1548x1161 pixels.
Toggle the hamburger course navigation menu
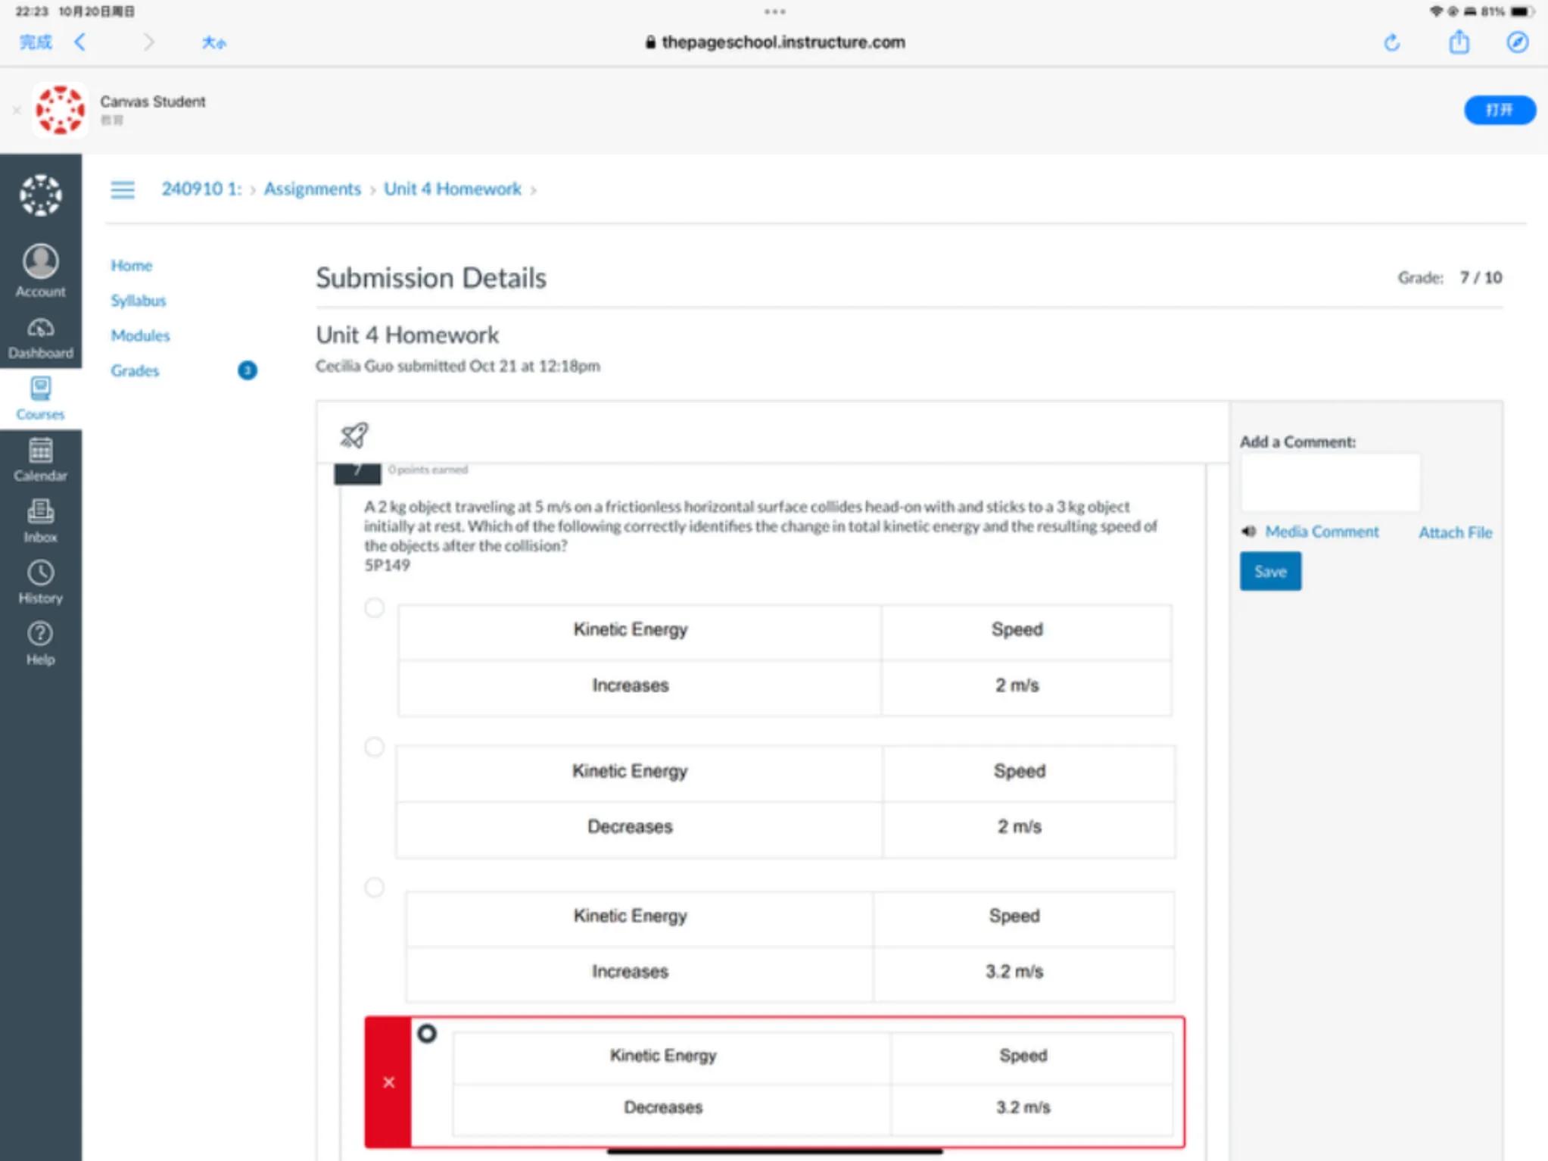click(x=123, y=189)
